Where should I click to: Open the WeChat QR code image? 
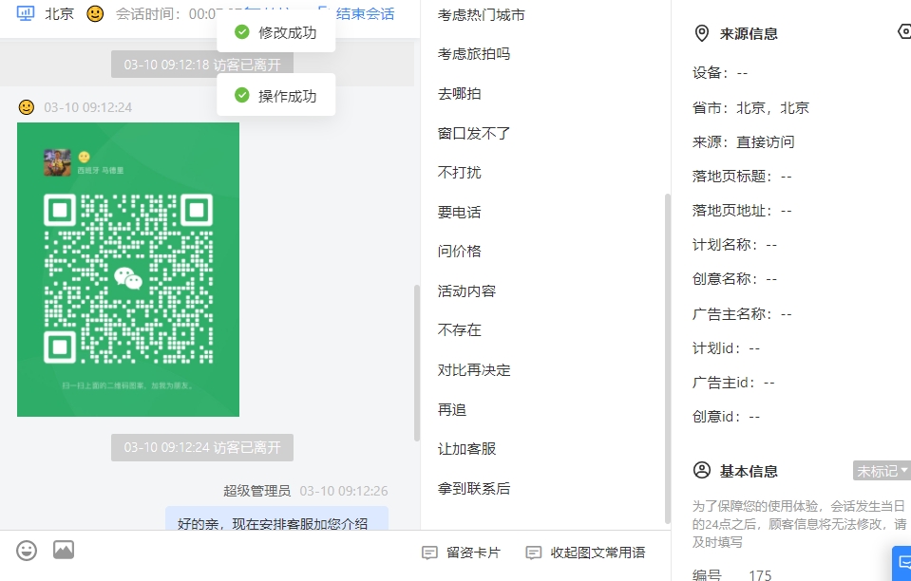click(x=128, y=270)
